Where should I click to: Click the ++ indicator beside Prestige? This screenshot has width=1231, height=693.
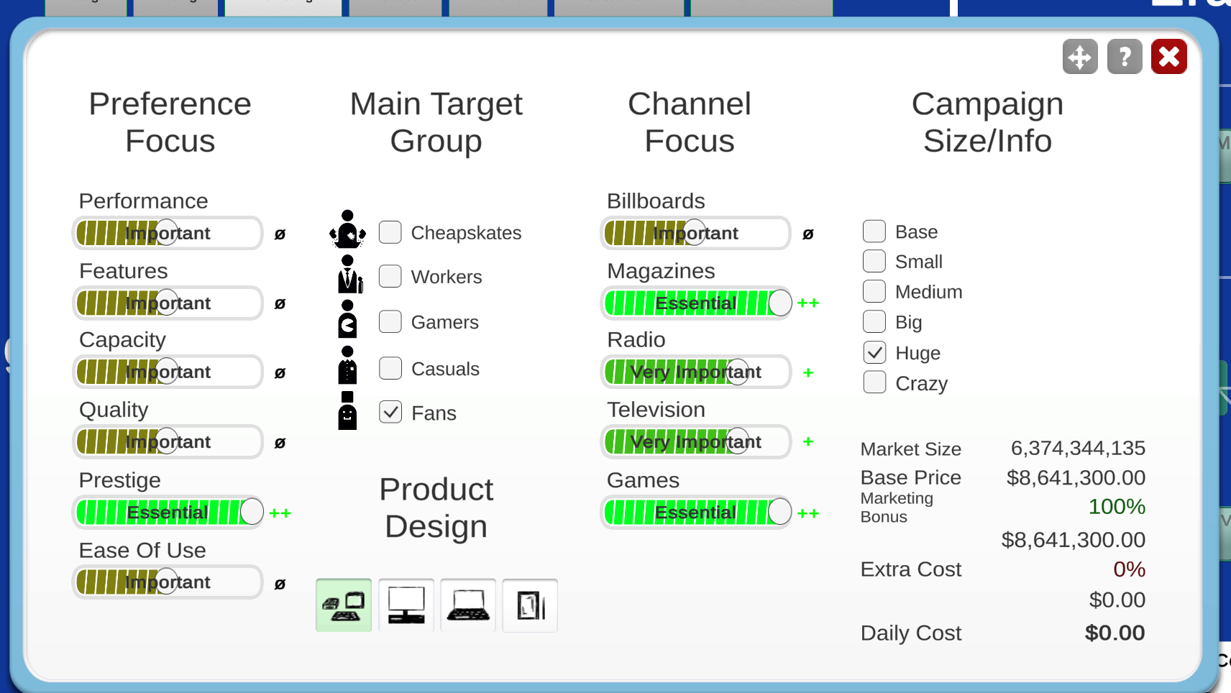[280, 513]
